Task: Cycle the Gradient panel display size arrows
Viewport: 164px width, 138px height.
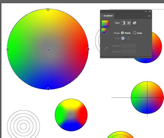Action: pyautogui.click(x=102, y=16)
